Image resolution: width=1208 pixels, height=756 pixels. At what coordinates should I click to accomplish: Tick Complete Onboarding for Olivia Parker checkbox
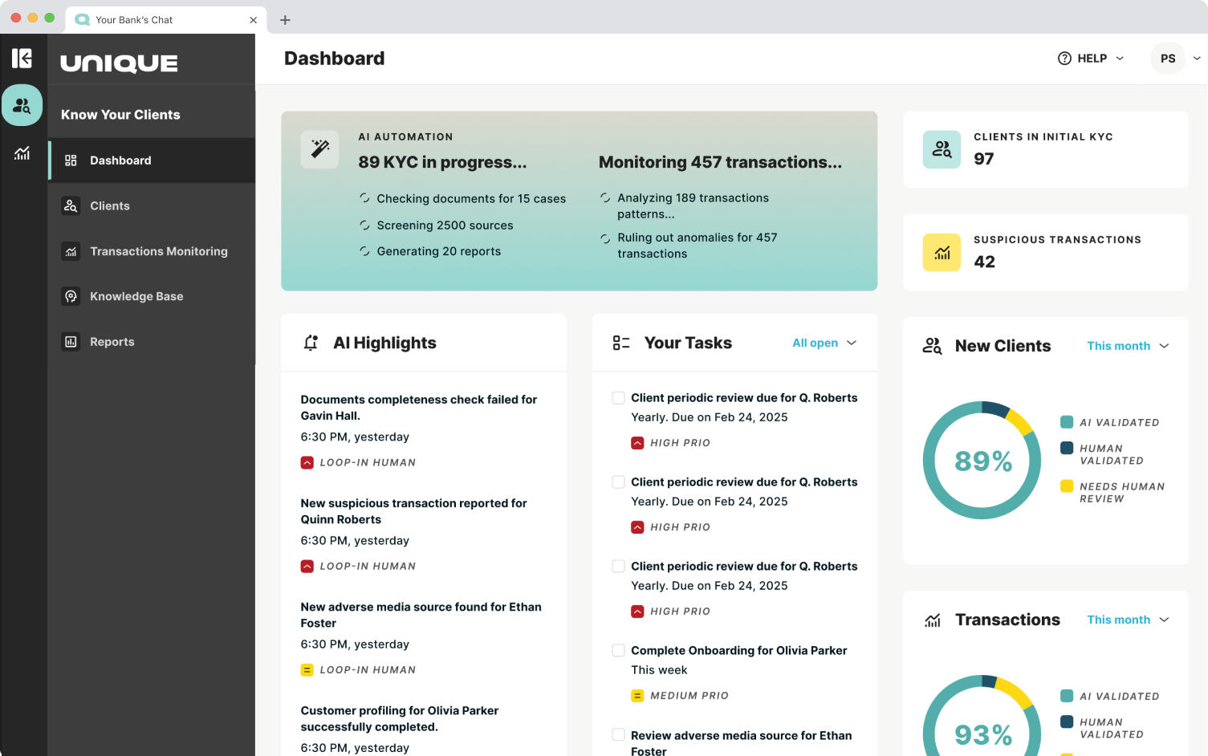click(x=618, y=651)
